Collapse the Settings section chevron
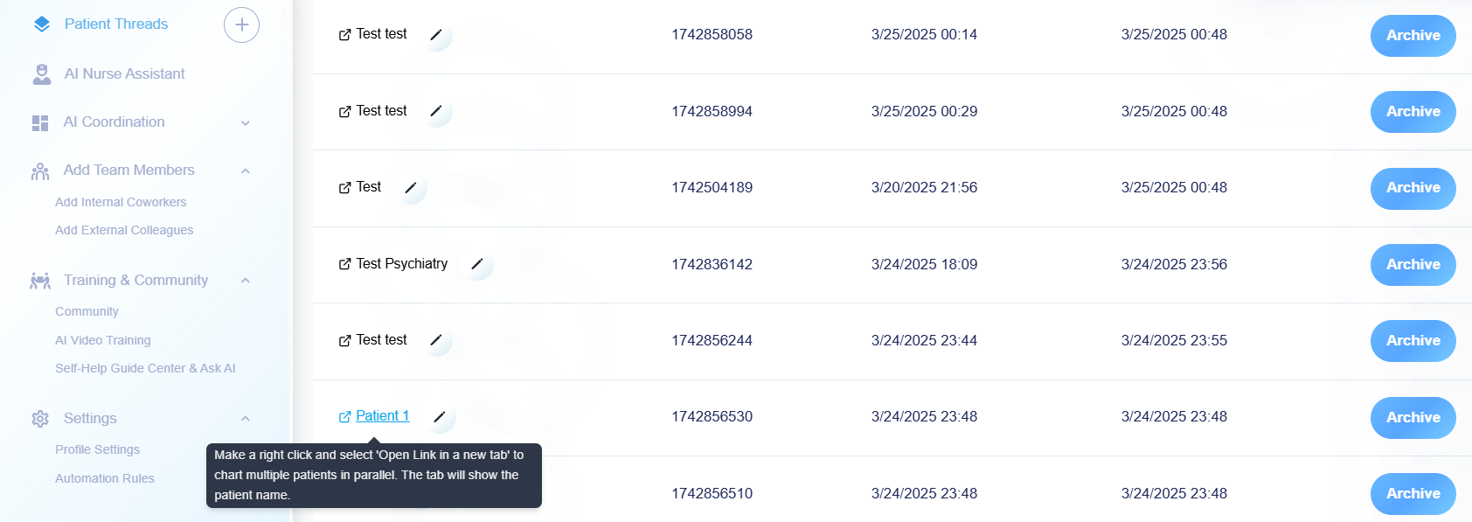The height and width of the screenshot is (522, 1472). tap(246, 419)
